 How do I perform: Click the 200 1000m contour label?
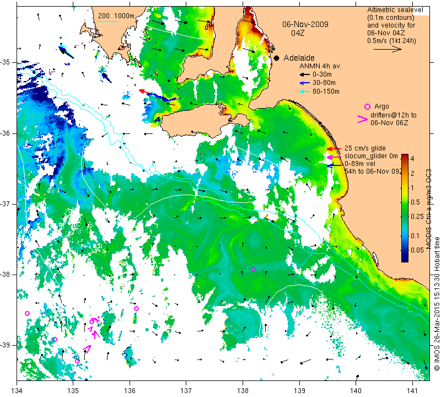click(x=116, y=16)
